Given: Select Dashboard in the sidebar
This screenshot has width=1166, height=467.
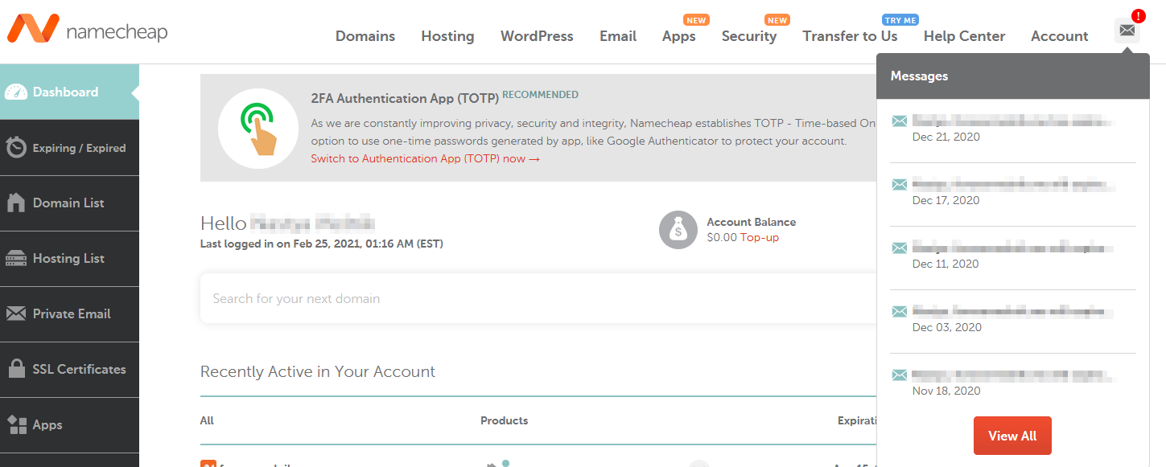Looking at the screenshot, I should [x=69, y=92].
